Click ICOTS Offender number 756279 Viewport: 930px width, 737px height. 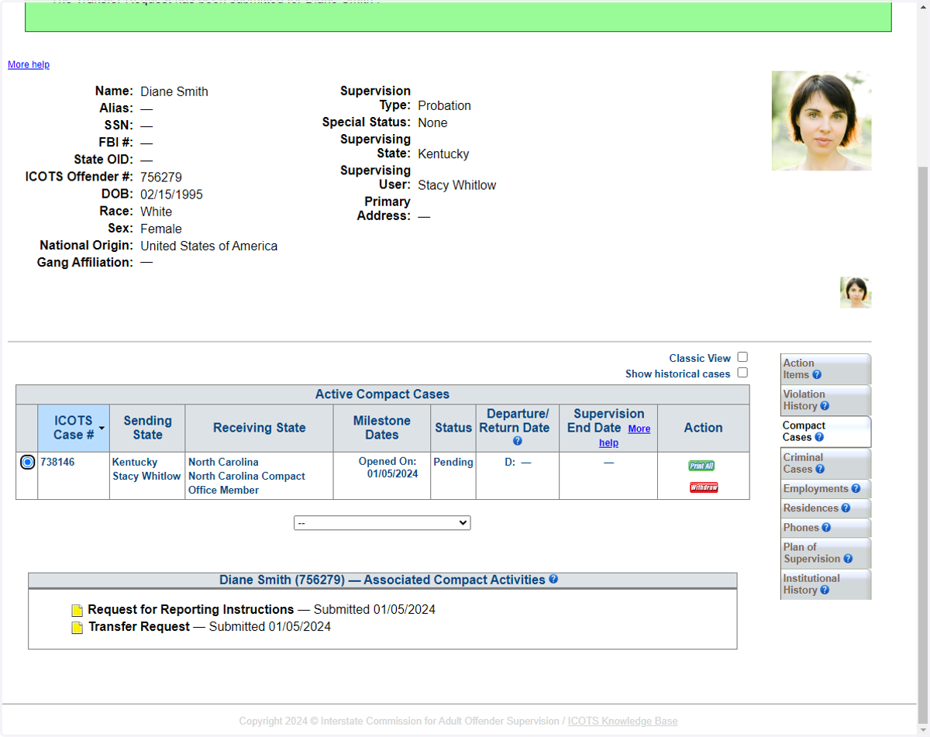tap(161, 177)
